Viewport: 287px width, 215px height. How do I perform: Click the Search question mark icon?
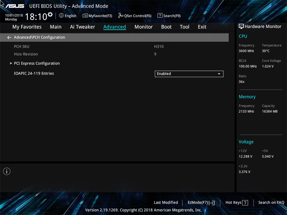coord(160,16)
